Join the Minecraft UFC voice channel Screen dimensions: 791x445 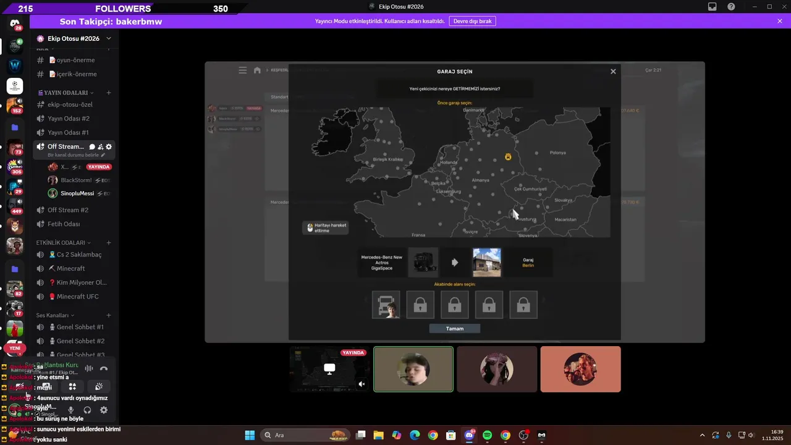point(74,297)
